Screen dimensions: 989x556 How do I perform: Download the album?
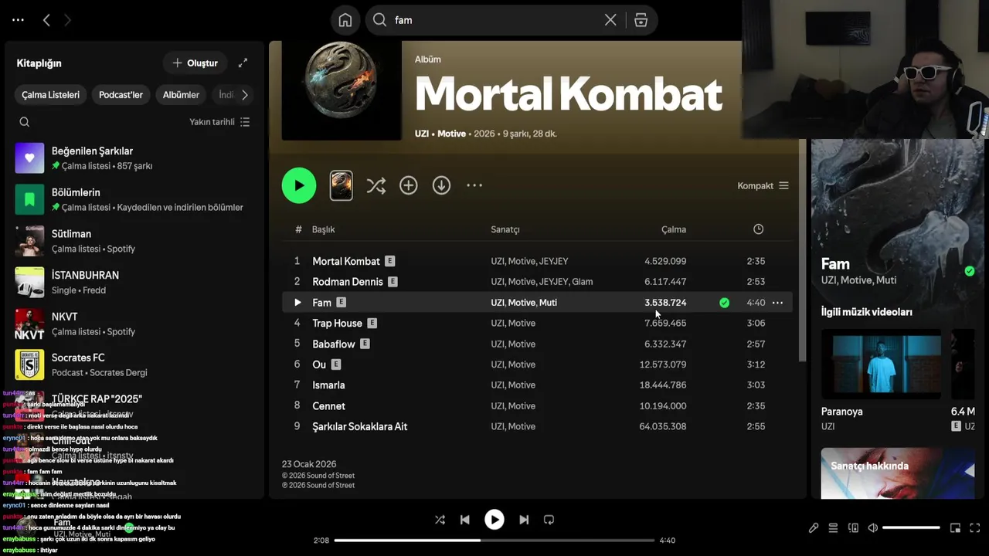(x=441, y=185)
